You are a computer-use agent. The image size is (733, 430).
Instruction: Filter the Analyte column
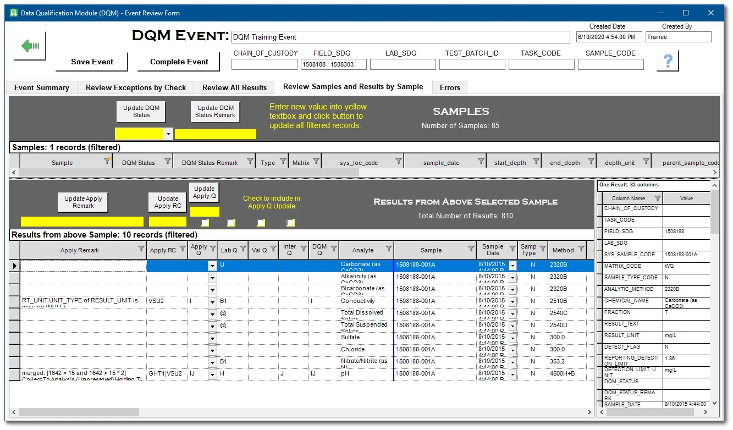click(x=389, y=249)
